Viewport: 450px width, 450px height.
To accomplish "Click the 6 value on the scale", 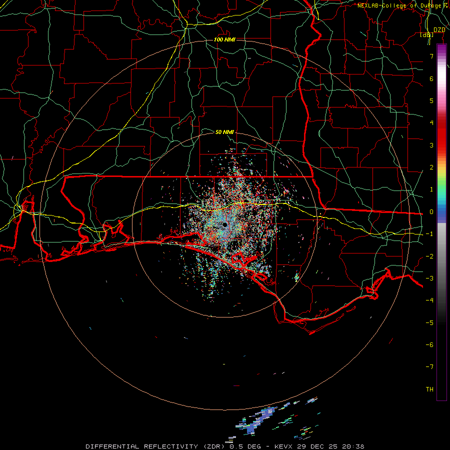I will 431,78.
